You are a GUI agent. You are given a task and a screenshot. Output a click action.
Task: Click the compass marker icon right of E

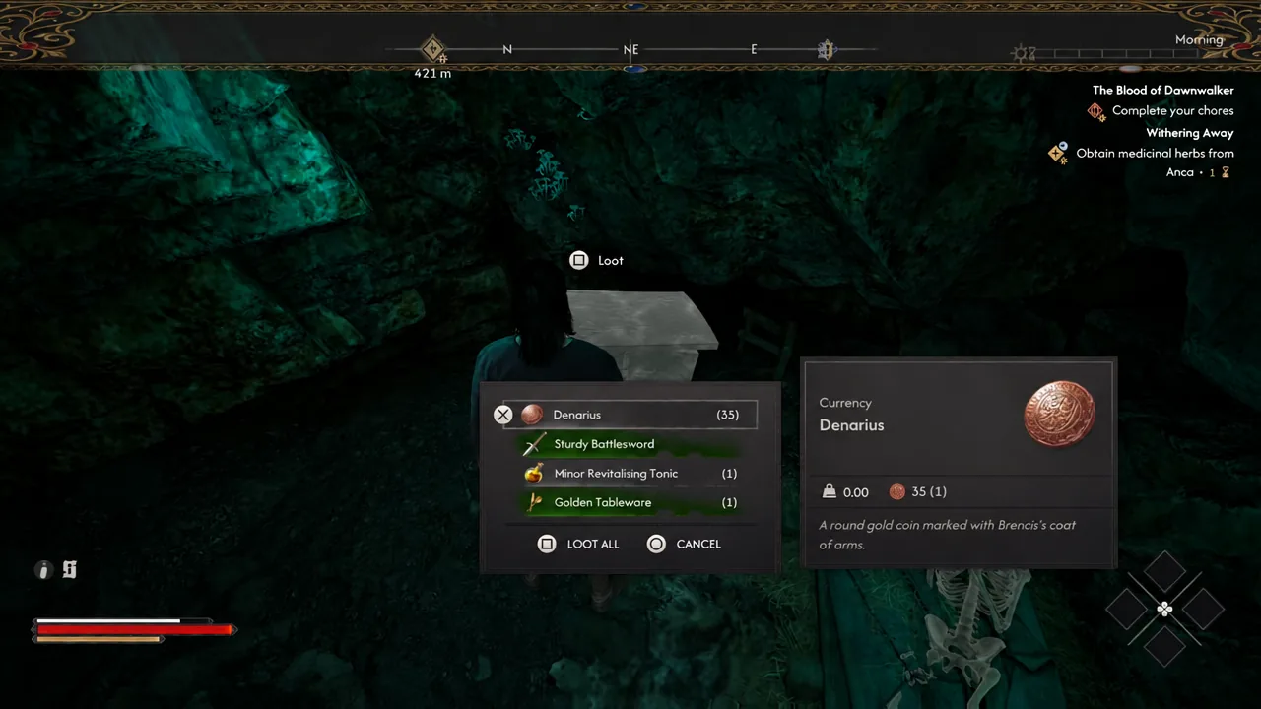tap(826, 49)
